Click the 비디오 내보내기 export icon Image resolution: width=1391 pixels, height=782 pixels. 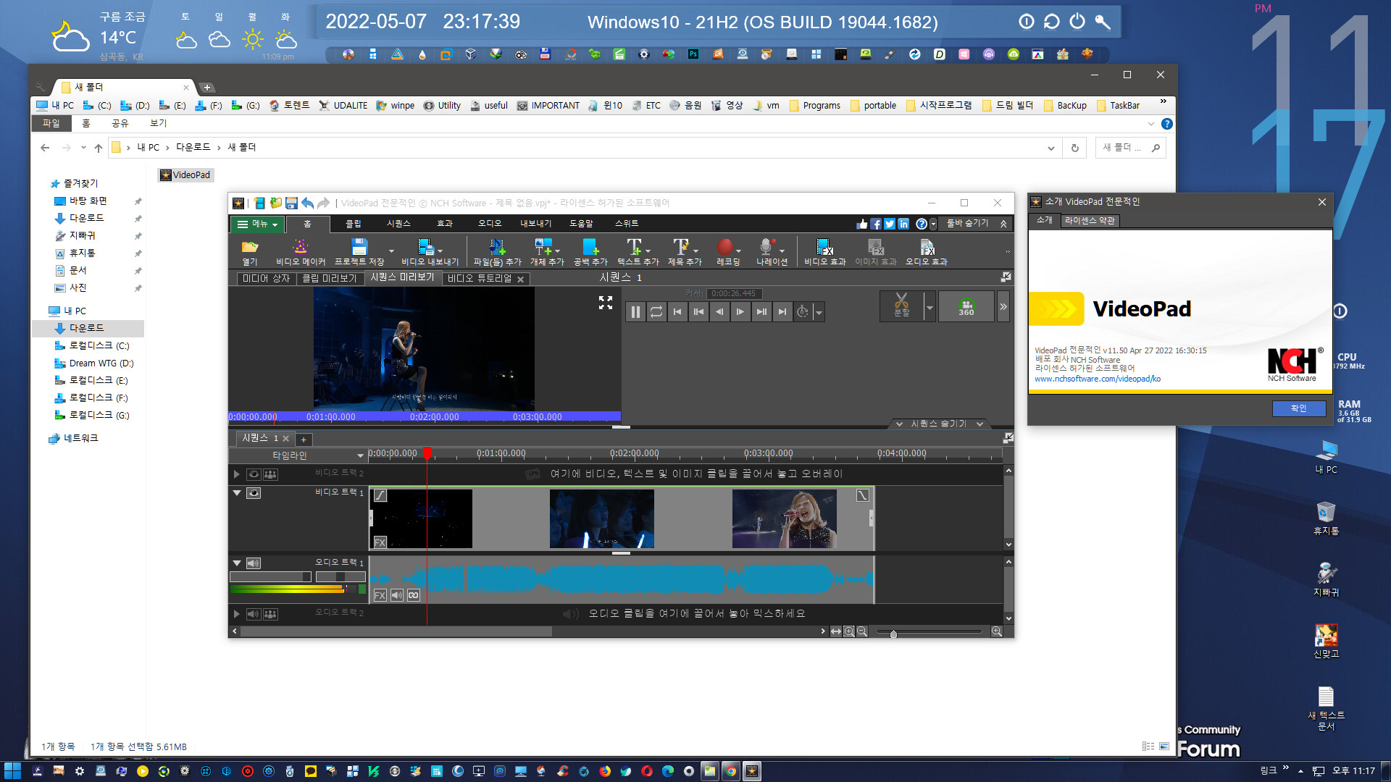tap(426, 247)
